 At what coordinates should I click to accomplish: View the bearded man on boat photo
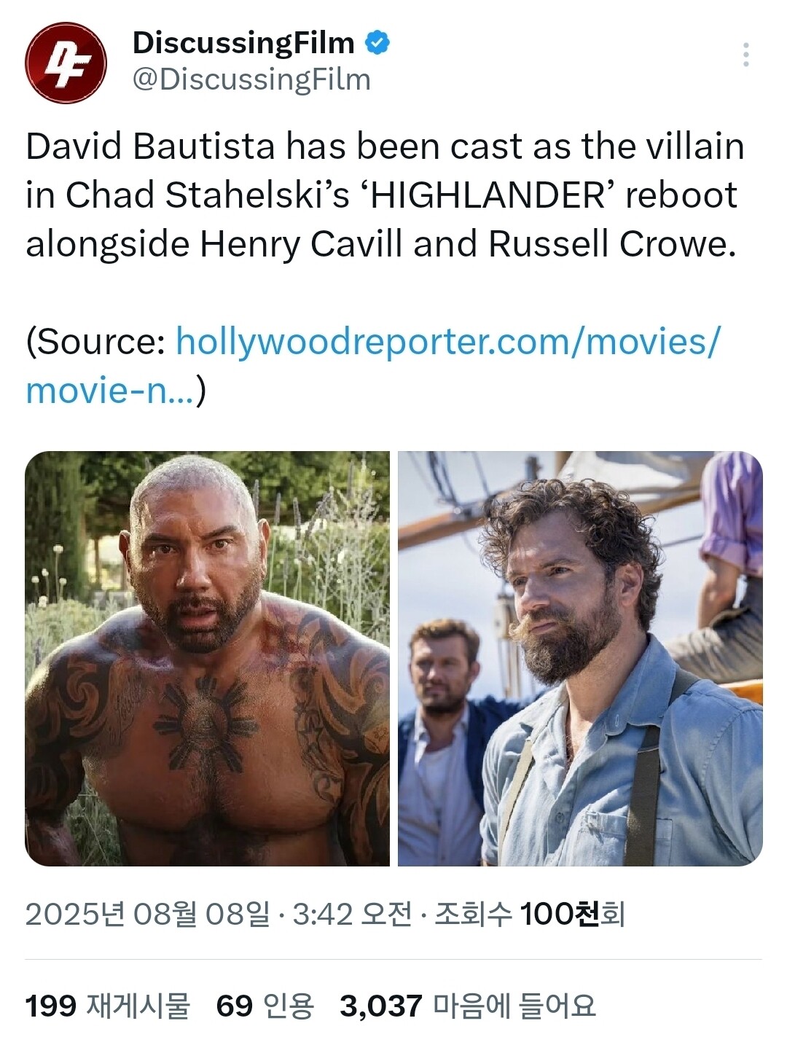580,659
